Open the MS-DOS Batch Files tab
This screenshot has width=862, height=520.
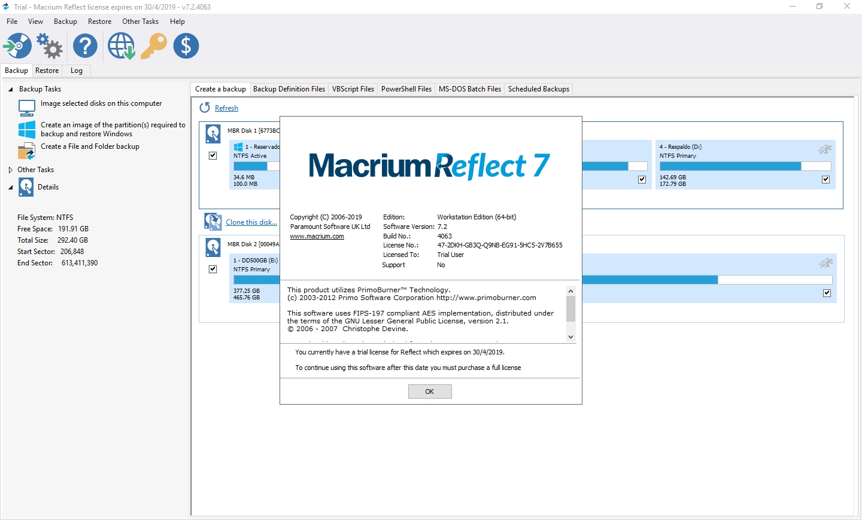pyautogui.click(x=470, y=89)
